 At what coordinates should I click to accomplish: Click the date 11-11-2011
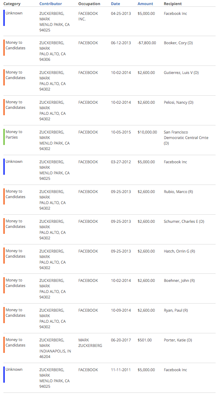point(121,370)
